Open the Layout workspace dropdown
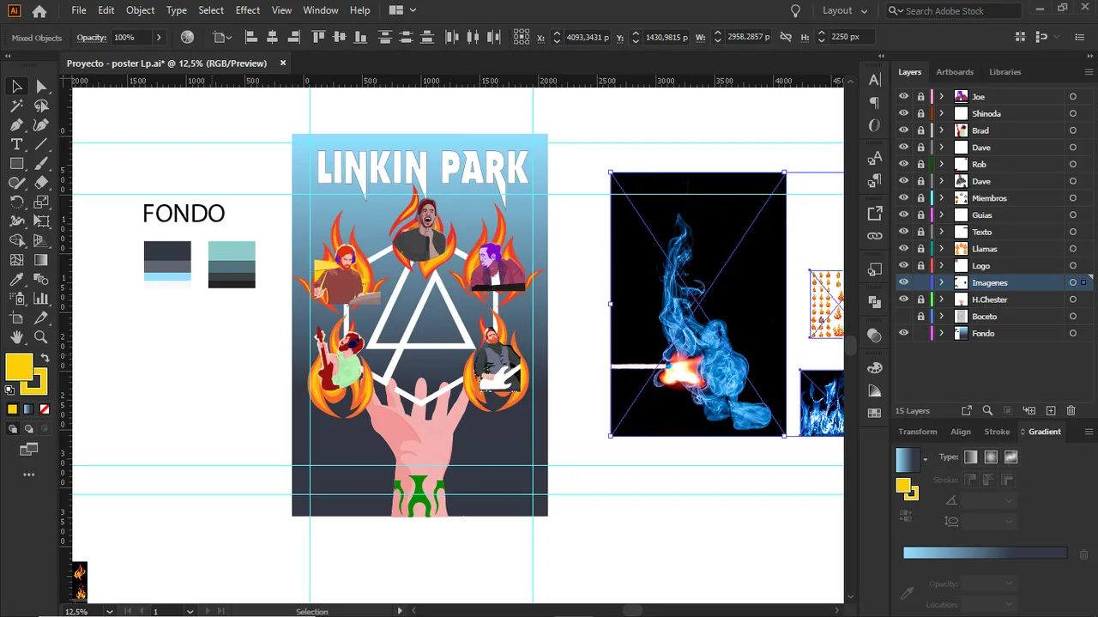The image size is (1098, 617). pos(845,10)
